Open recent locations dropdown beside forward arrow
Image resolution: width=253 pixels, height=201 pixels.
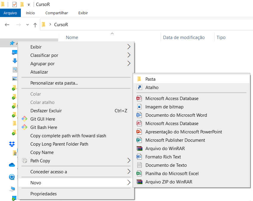27,25
